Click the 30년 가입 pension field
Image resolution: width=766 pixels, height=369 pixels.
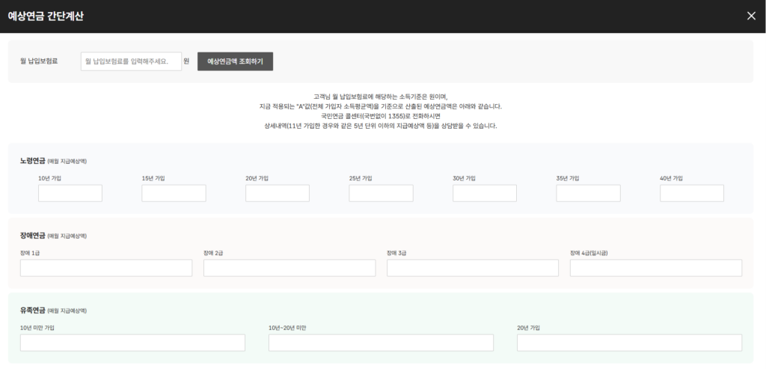485,193
